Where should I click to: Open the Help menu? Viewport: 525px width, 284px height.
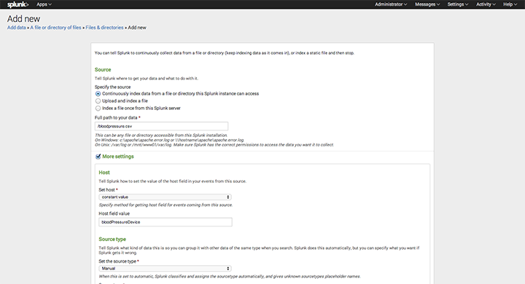tap(510, 4)
